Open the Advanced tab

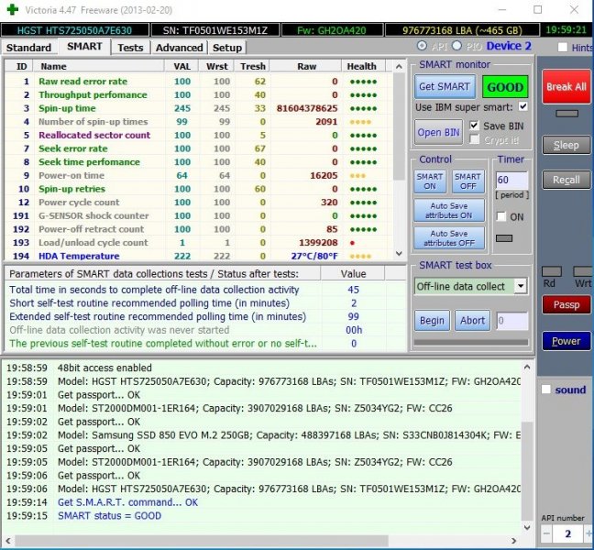(179, 47)
